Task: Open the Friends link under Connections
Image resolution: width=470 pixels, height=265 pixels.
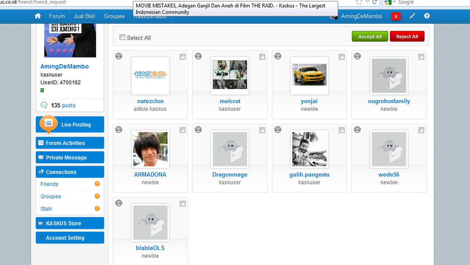Action: coord(49,184)
